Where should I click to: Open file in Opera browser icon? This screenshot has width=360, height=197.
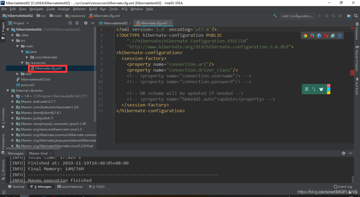pyautogui.click(x=326, y=36)
